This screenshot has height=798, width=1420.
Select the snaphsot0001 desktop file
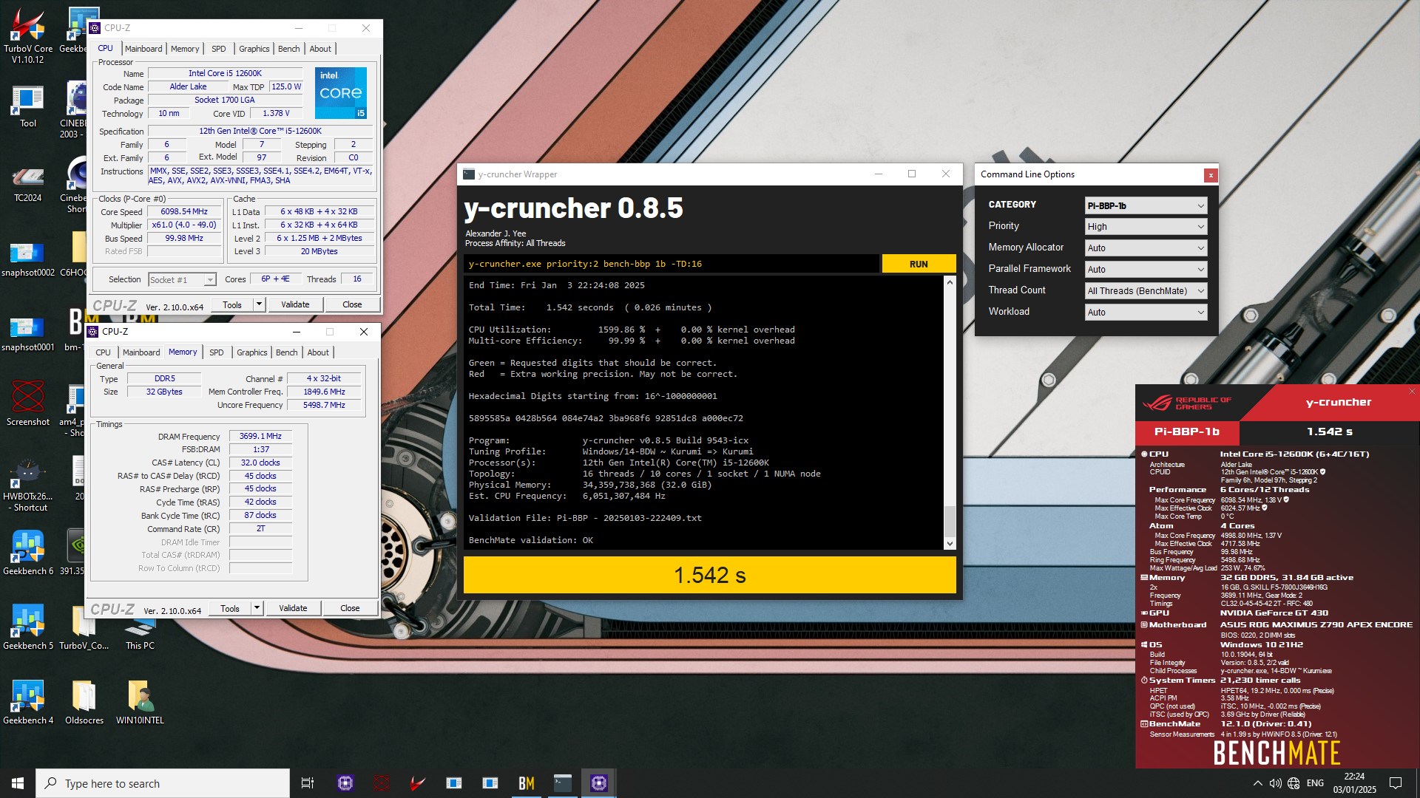coord(28,332)
